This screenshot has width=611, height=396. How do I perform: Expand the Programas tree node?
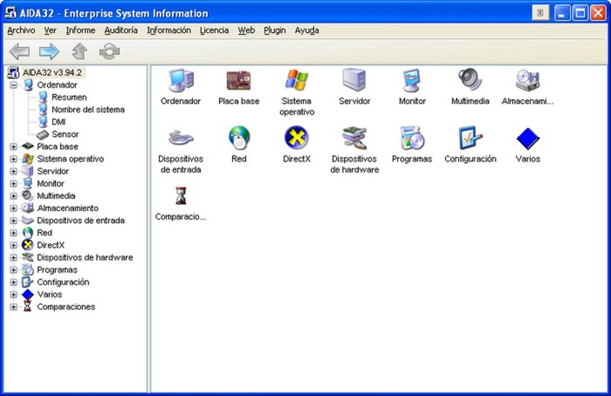tap(14, 270)
